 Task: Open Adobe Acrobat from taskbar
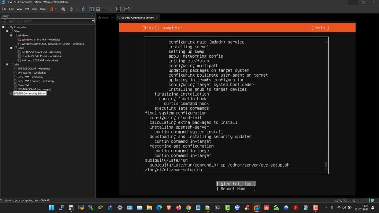pyautogui.click(x=296, y=208)
